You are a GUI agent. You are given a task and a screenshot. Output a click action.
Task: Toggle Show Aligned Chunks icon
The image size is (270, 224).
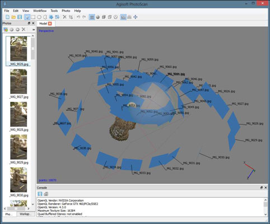tap(129, 17)
